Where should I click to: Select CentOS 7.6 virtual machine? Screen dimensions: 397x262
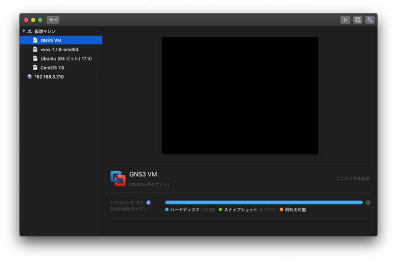click(61, 67)
